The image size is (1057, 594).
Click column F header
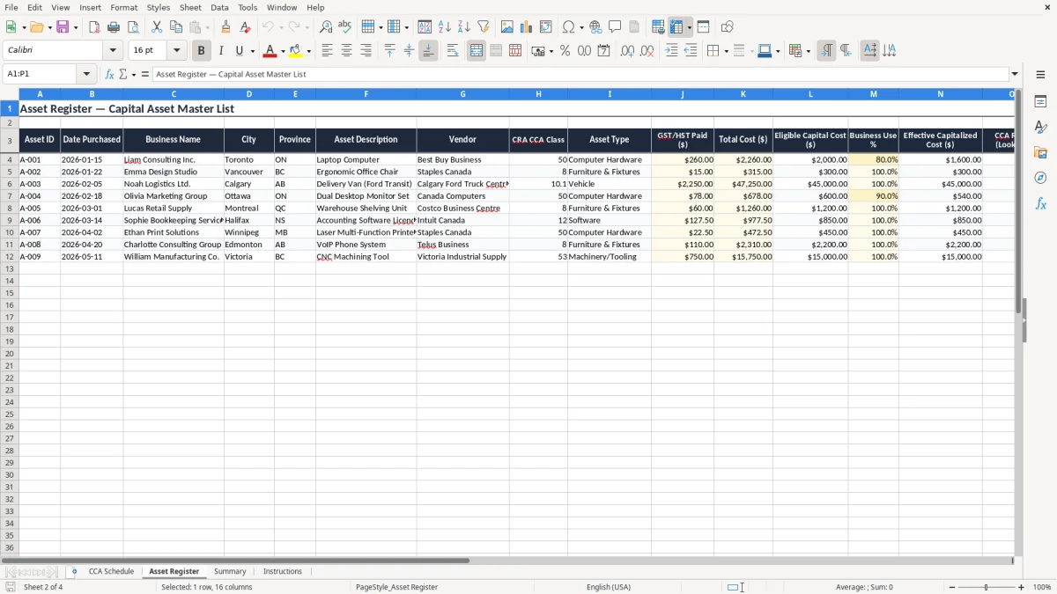click(x=366, y=93)
